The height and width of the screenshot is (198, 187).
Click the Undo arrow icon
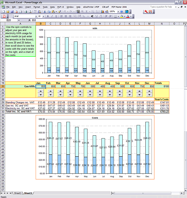(x=65, y=12)
